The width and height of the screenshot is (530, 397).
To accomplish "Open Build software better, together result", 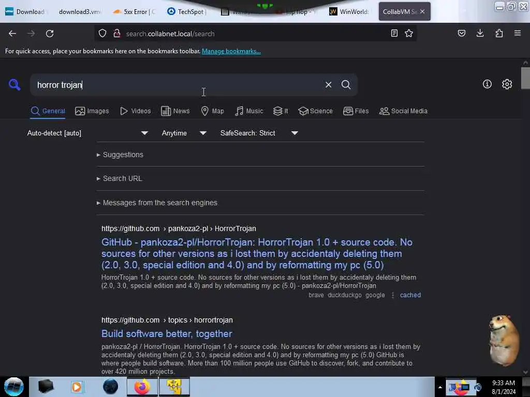I will 167,334.
